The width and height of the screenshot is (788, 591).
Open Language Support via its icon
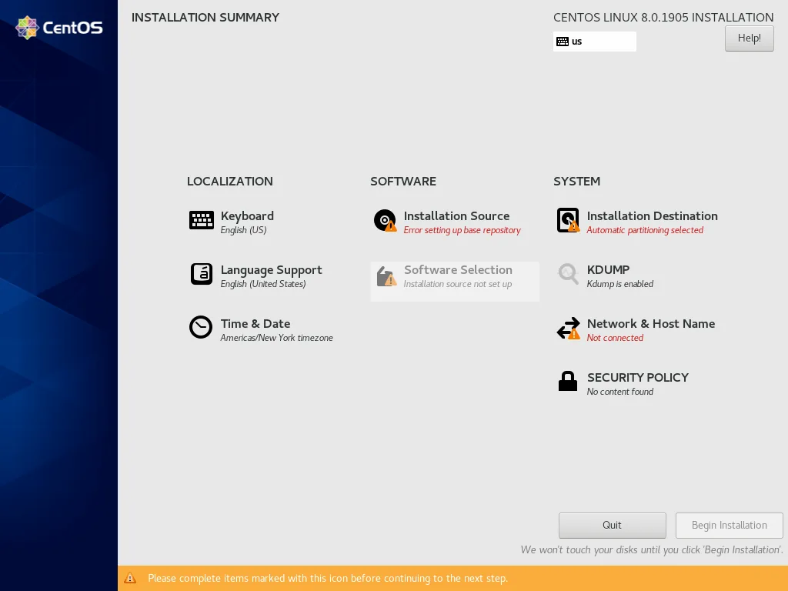click(x=201, y=274)
